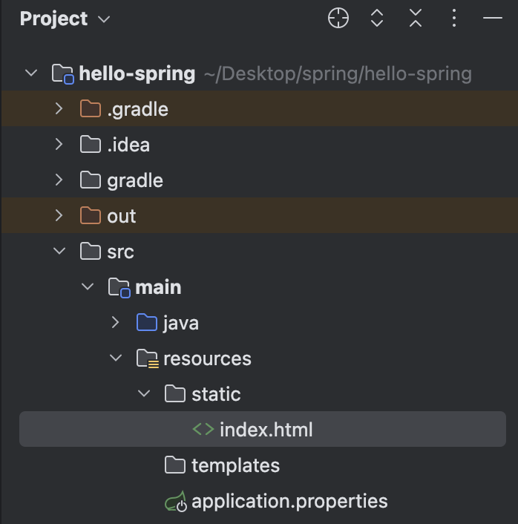Click the Select Opened File crosshair icon
518x524 pixels.
pos(338,19)
